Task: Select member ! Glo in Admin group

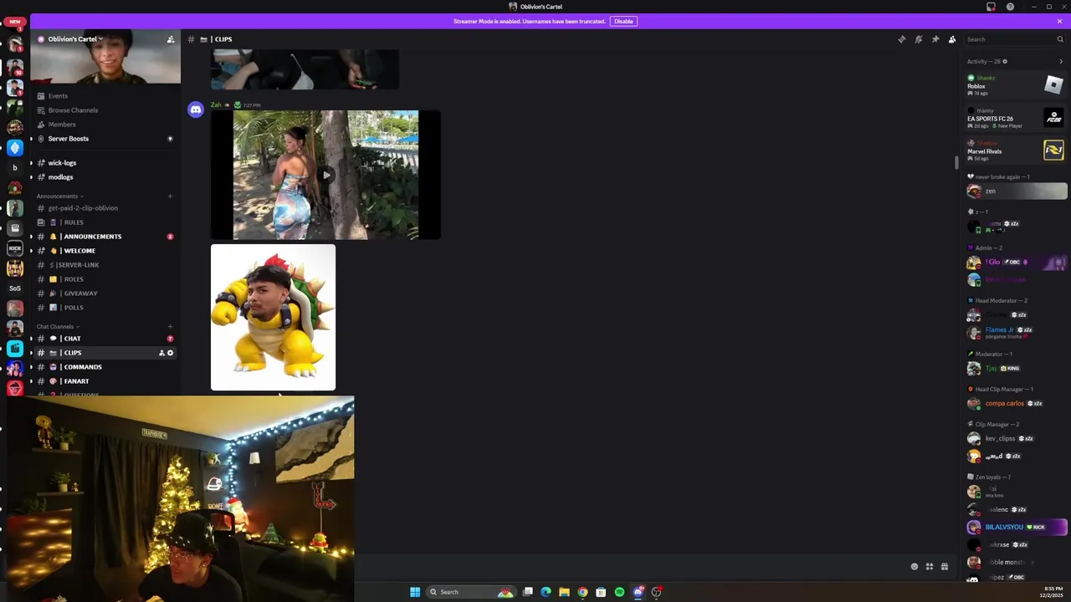Action: [1016, 263]
